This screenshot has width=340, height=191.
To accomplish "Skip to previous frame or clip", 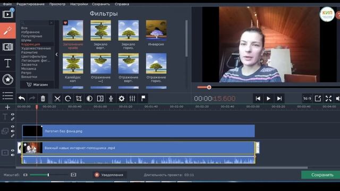I will [x=258, y=99].
